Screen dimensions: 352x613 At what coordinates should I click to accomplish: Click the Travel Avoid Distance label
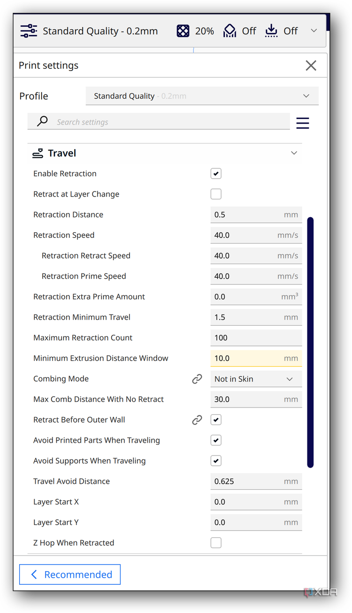[x=71, y=481]
